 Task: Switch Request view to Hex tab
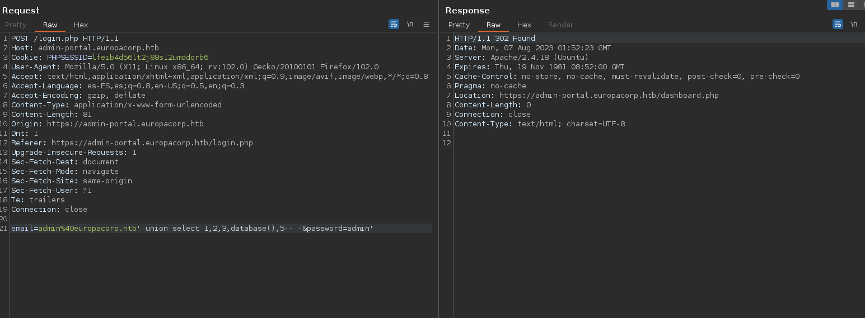[x=81, y=25]
